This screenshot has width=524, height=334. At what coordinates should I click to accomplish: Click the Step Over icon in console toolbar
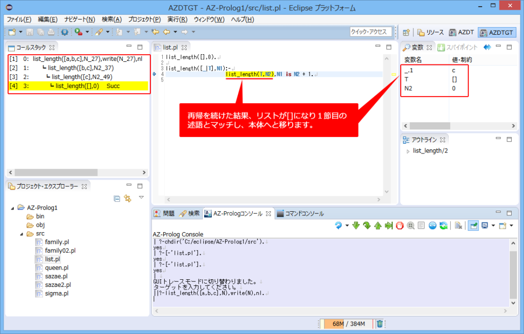pyautogui.click(x=367, y=226)
